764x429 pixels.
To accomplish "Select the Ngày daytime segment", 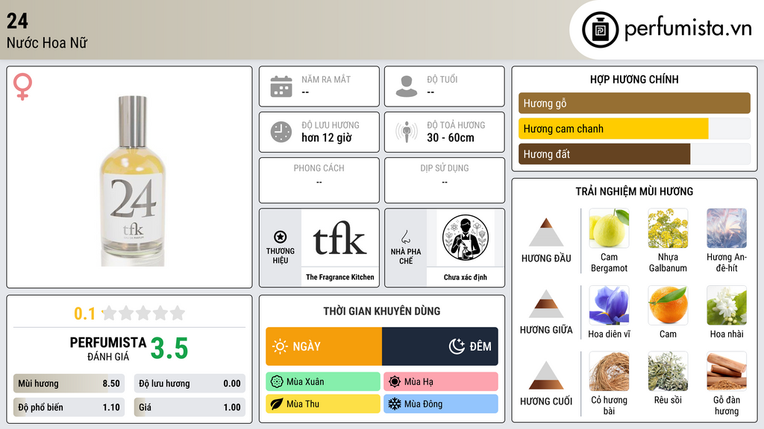I will coord(324,346).
